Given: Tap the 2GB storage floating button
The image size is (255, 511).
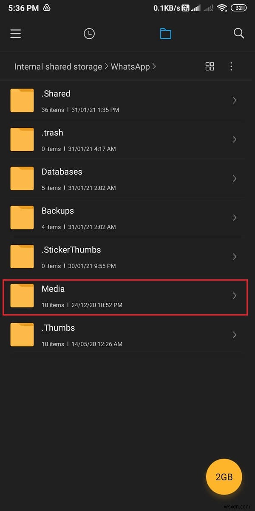Looking at the screenshot, I should [x=224, y=477].
